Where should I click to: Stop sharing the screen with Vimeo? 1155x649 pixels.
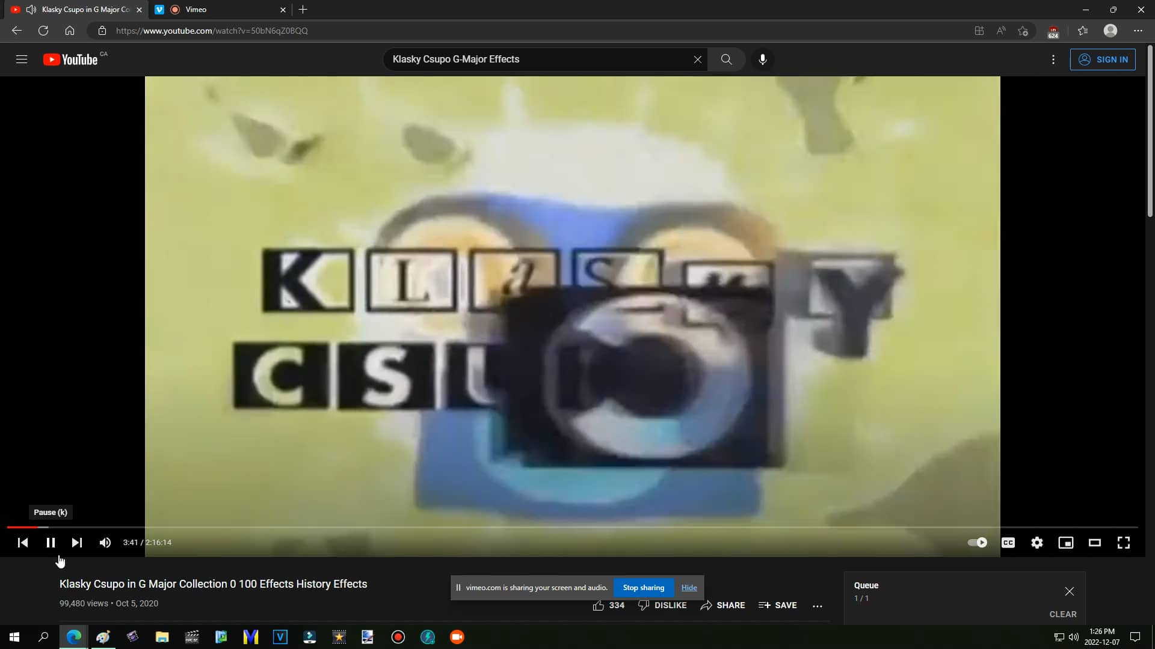click(644, 587)
